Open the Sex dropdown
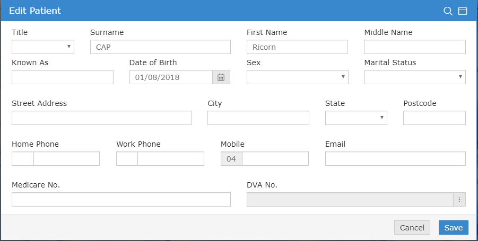 click(298, 77)
